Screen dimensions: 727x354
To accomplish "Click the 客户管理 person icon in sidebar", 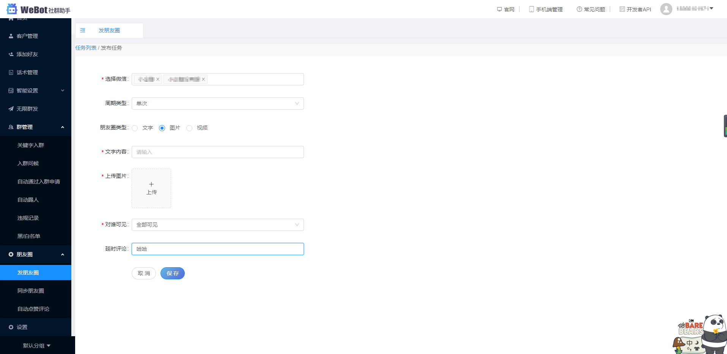I will click(11, 36).
